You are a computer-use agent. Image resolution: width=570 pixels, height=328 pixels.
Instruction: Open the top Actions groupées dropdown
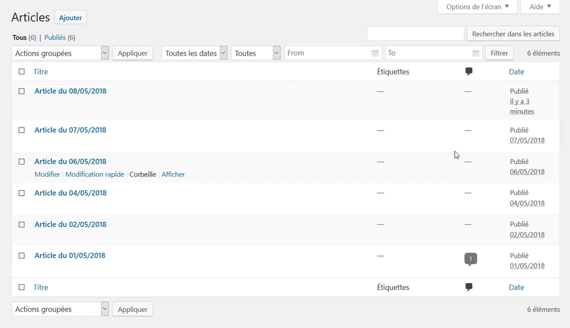click(x=60, y=54)
